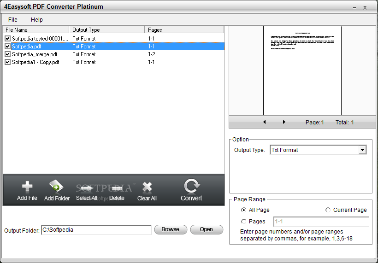The height and width of the screenshot is (263, 378).
Task: Click Txt Format cell of Softpedia1 - Copy.pdf
Action: point(84,62)
